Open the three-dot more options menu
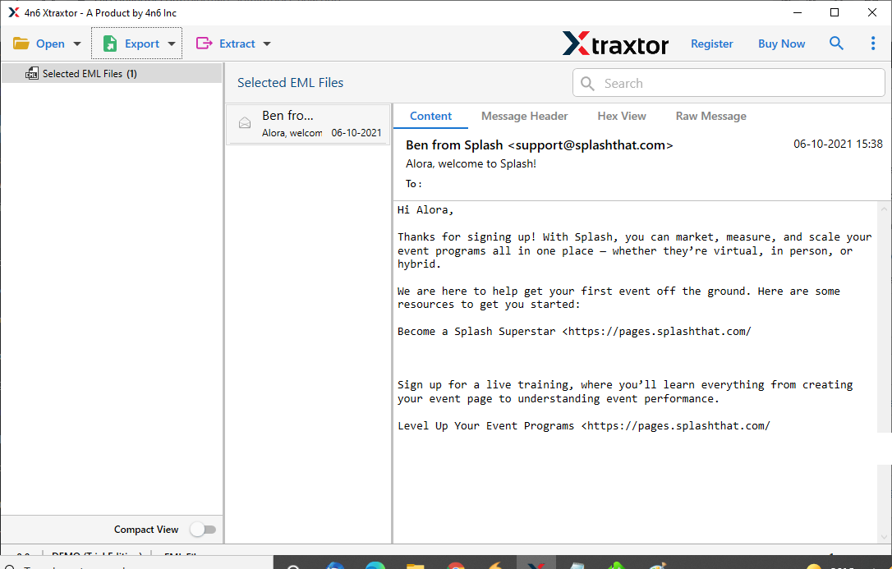Screen dimensions: 892x569 coord(872,44)
